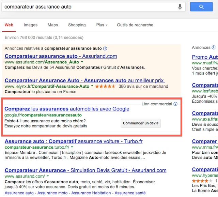The image size is (218, 197).
Task: Expand the Plus dropdown menu
Action: pyautogui.click(x=102, y=25)
